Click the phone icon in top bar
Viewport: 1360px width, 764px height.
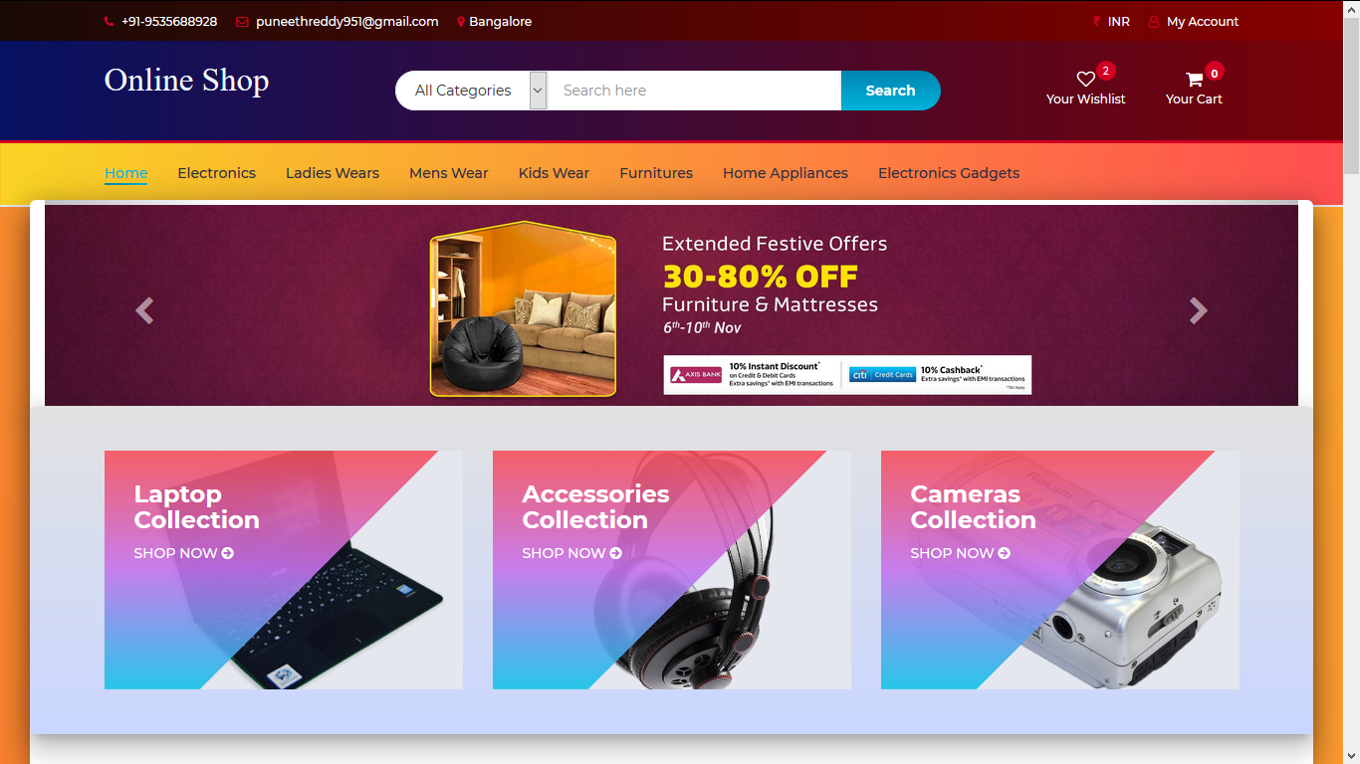coord(109,22)
